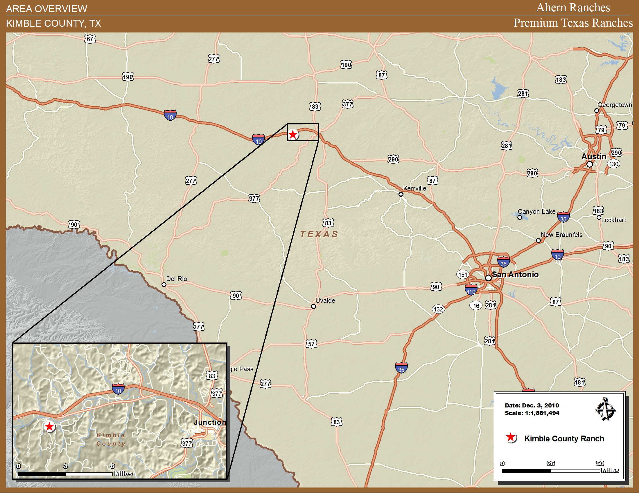This screenshot has height=493, width=639.
Task: Click the 50 Miles scale bar
Action: pos(551,471)
